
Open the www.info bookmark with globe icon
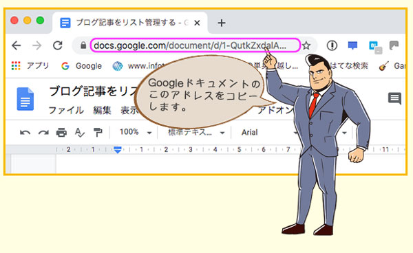click(x=138, y=66)
